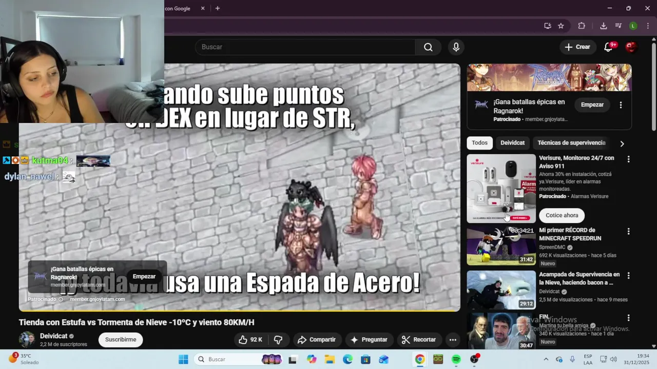The height and width of the screenshot is (369, 657).
Task: Open Chrome media controls icon
Action: pos(619,26)
